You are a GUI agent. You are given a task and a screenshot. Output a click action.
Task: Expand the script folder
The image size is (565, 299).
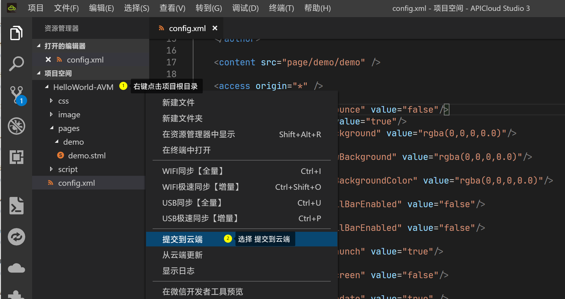coord(51,169)
